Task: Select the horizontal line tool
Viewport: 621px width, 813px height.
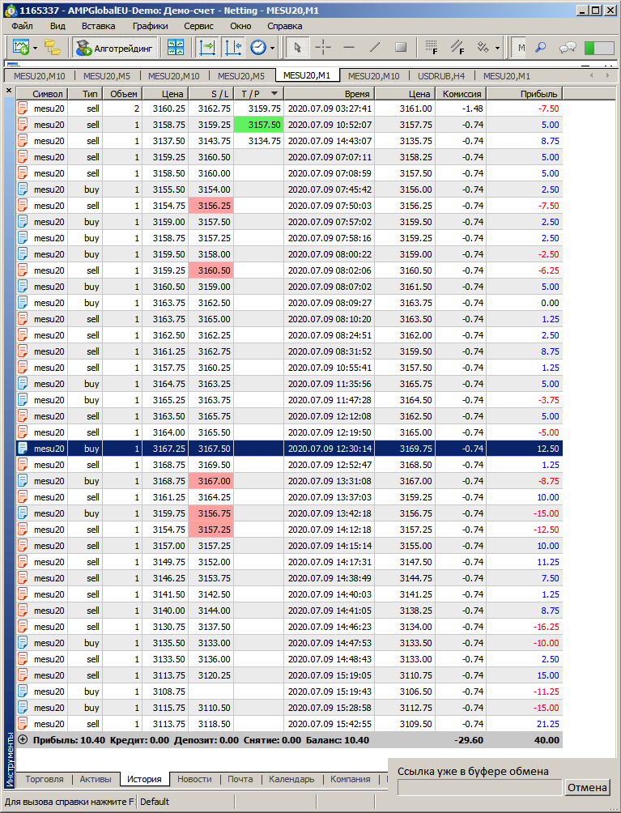Action: (349, 48)
